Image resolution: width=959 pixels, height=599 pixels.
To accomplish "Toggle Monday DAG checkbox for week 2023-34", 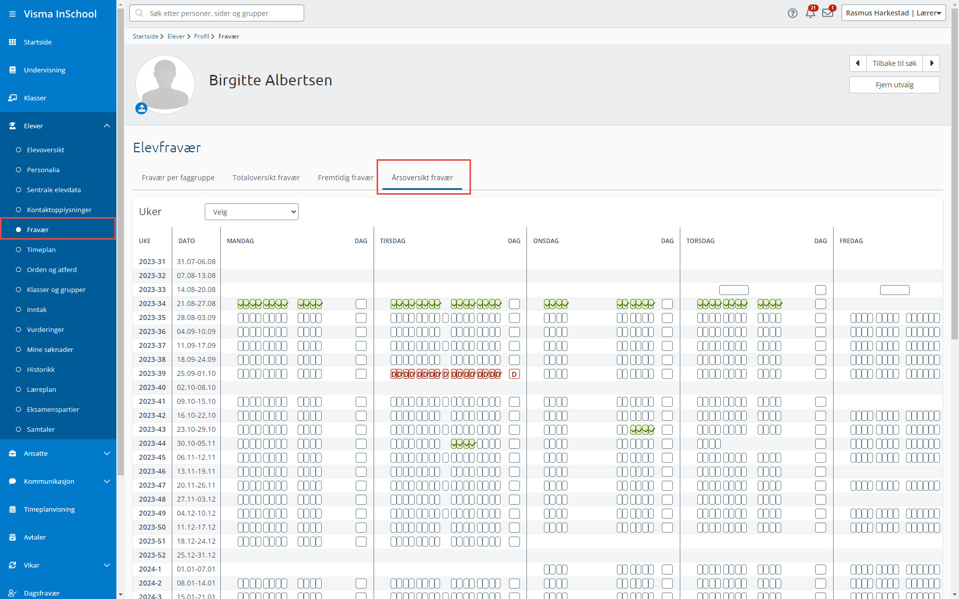I will pos(361,303).
